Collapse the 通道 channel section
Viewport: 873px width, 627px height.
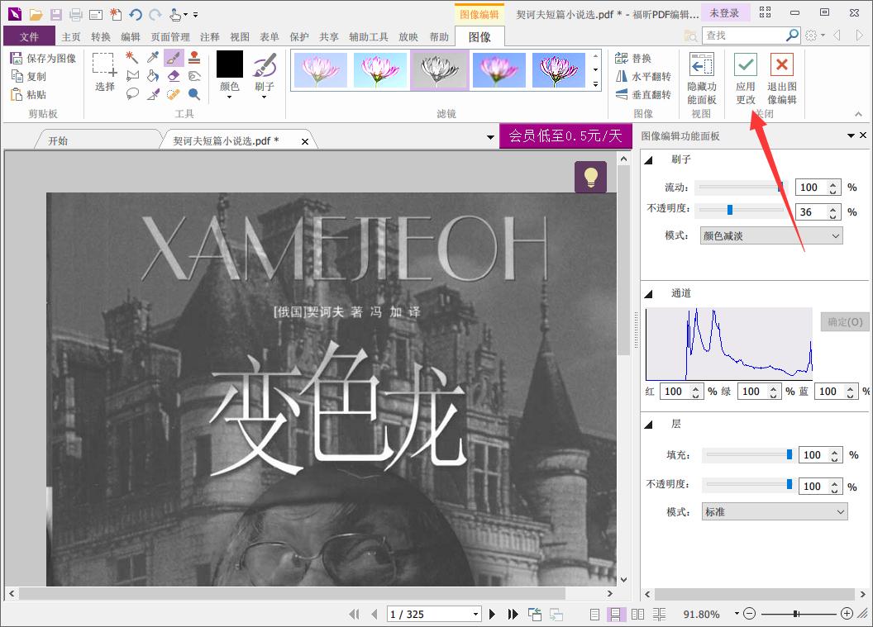(649, 292)
